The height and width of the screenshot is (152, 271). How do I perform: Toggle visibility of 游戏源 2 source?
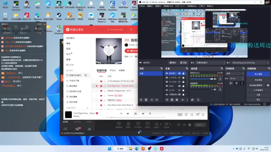tap(180, 73)
